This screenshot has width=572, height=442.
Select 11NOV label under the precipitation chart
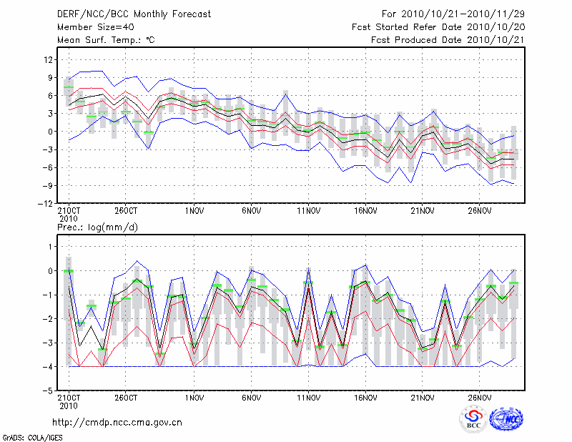click(x=308, y=398)
